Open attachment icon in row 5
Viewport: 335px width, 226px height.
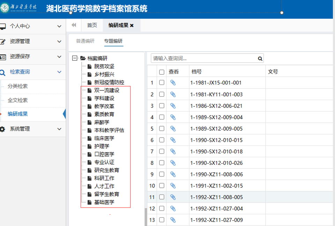173,129
